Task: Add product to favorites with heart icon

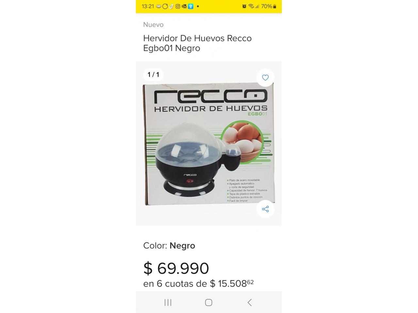Action: tap(265, 78)
